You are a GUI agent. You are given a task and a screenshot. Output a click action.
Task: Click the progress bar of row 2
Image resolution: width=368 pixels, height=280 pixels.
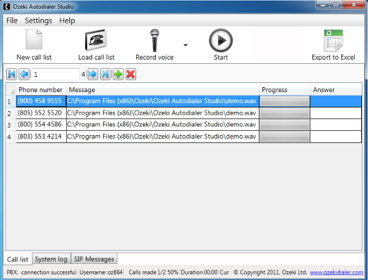click(285, 113)
